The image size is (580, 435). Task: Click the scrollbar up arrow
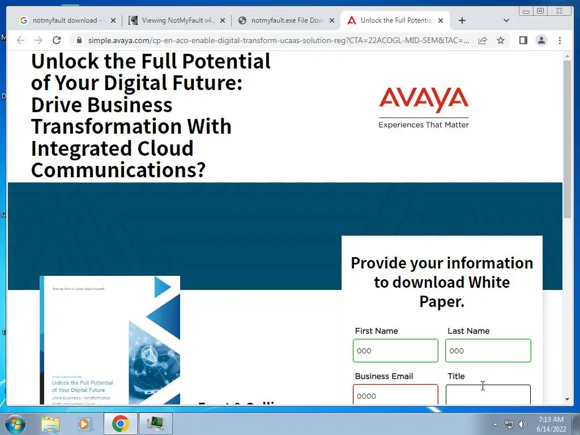coord(567,56)
